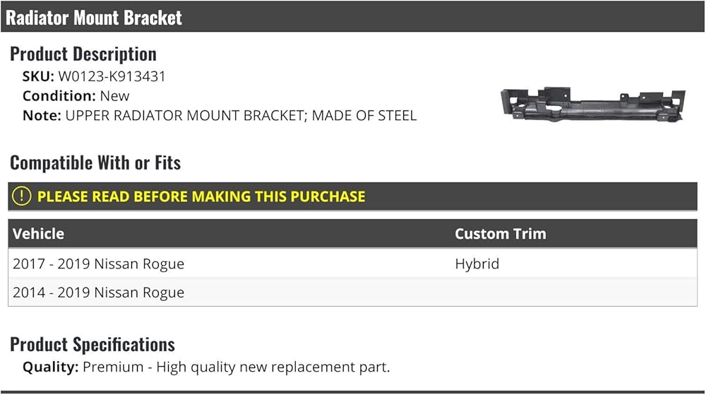Click the SKU W0123-K913431 text

[x=94, y=76]
